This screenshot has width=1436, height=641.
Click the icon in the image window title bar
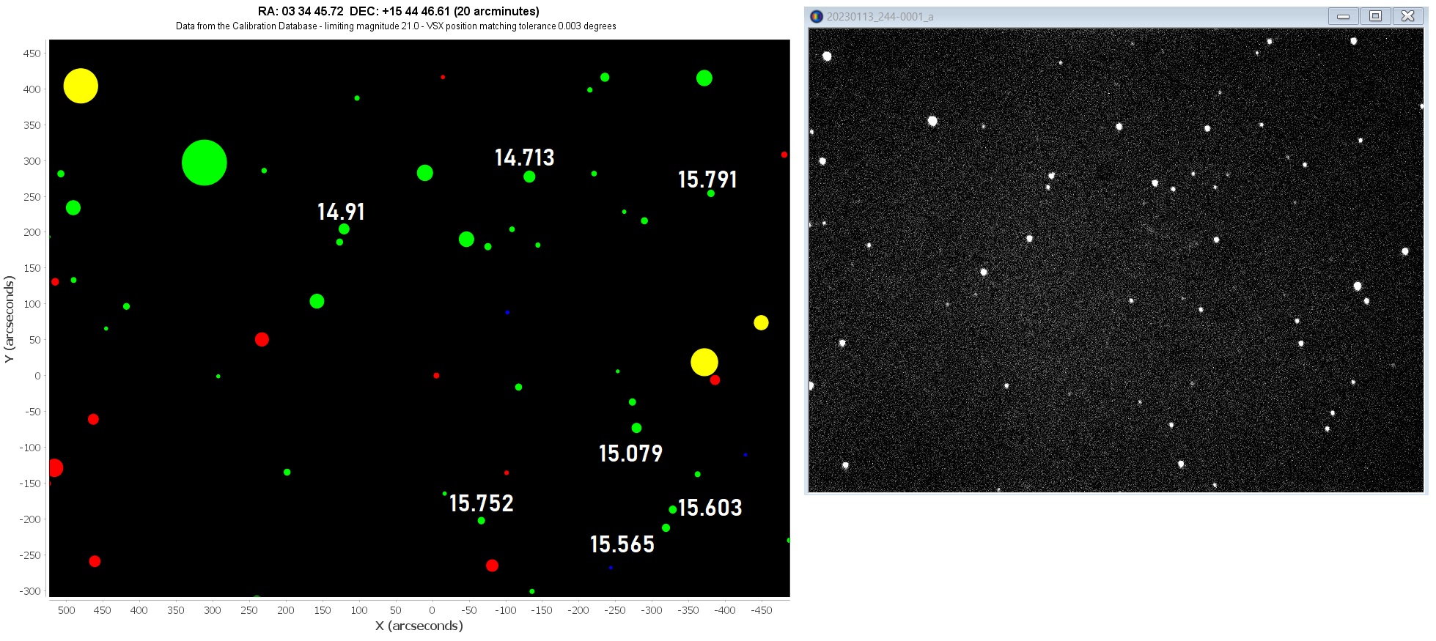[816, 16]
